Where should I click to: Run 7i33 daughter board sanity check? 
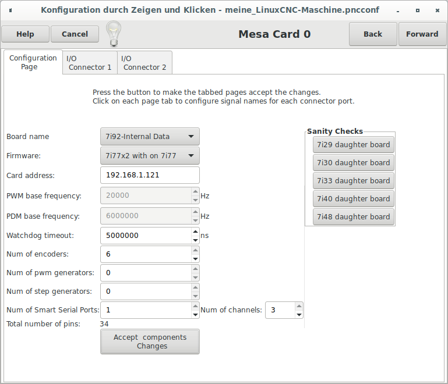point(354,180)
